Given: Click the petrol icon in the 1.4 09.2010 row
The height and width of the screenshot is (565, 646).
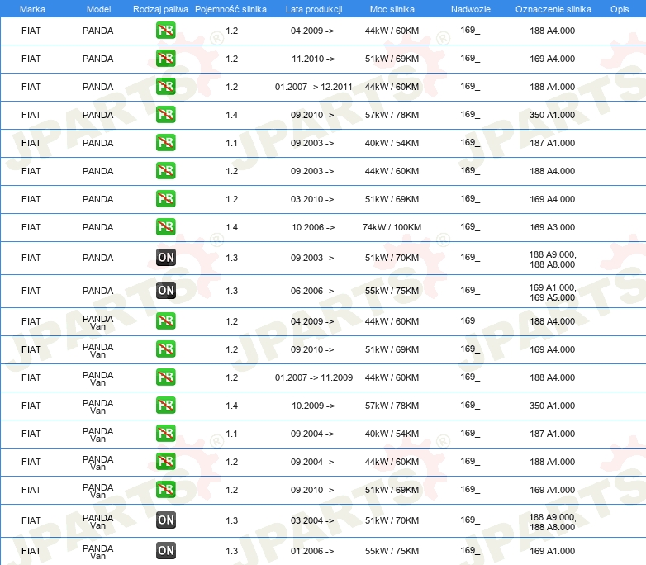Looking at the screenshot, I should point(165,115).
